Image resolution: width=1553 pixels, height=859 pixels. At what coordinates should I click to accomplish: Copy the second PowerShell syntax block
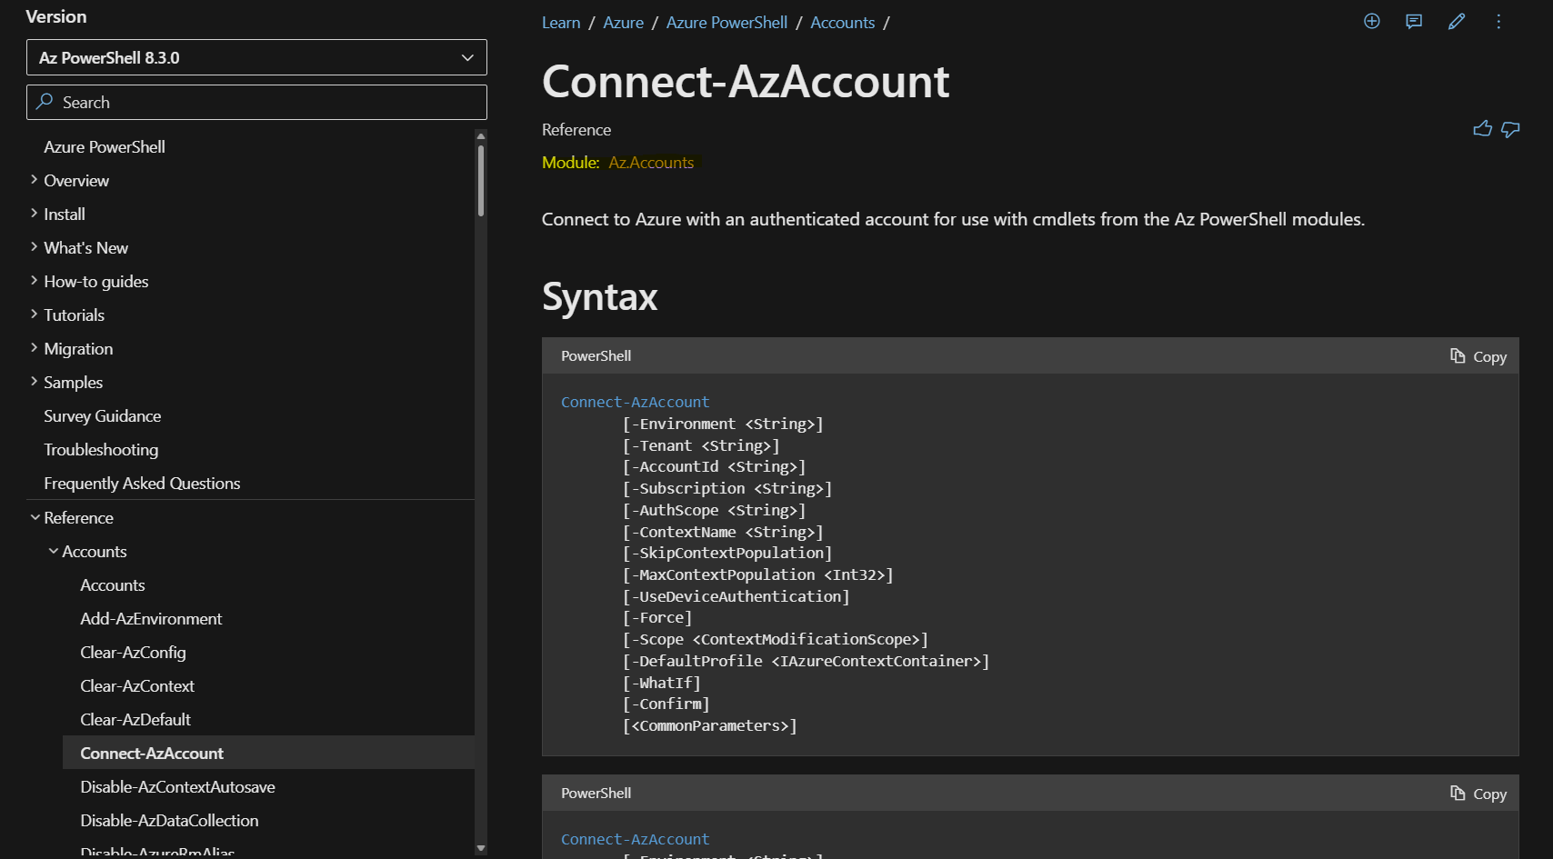point(1477,793)
